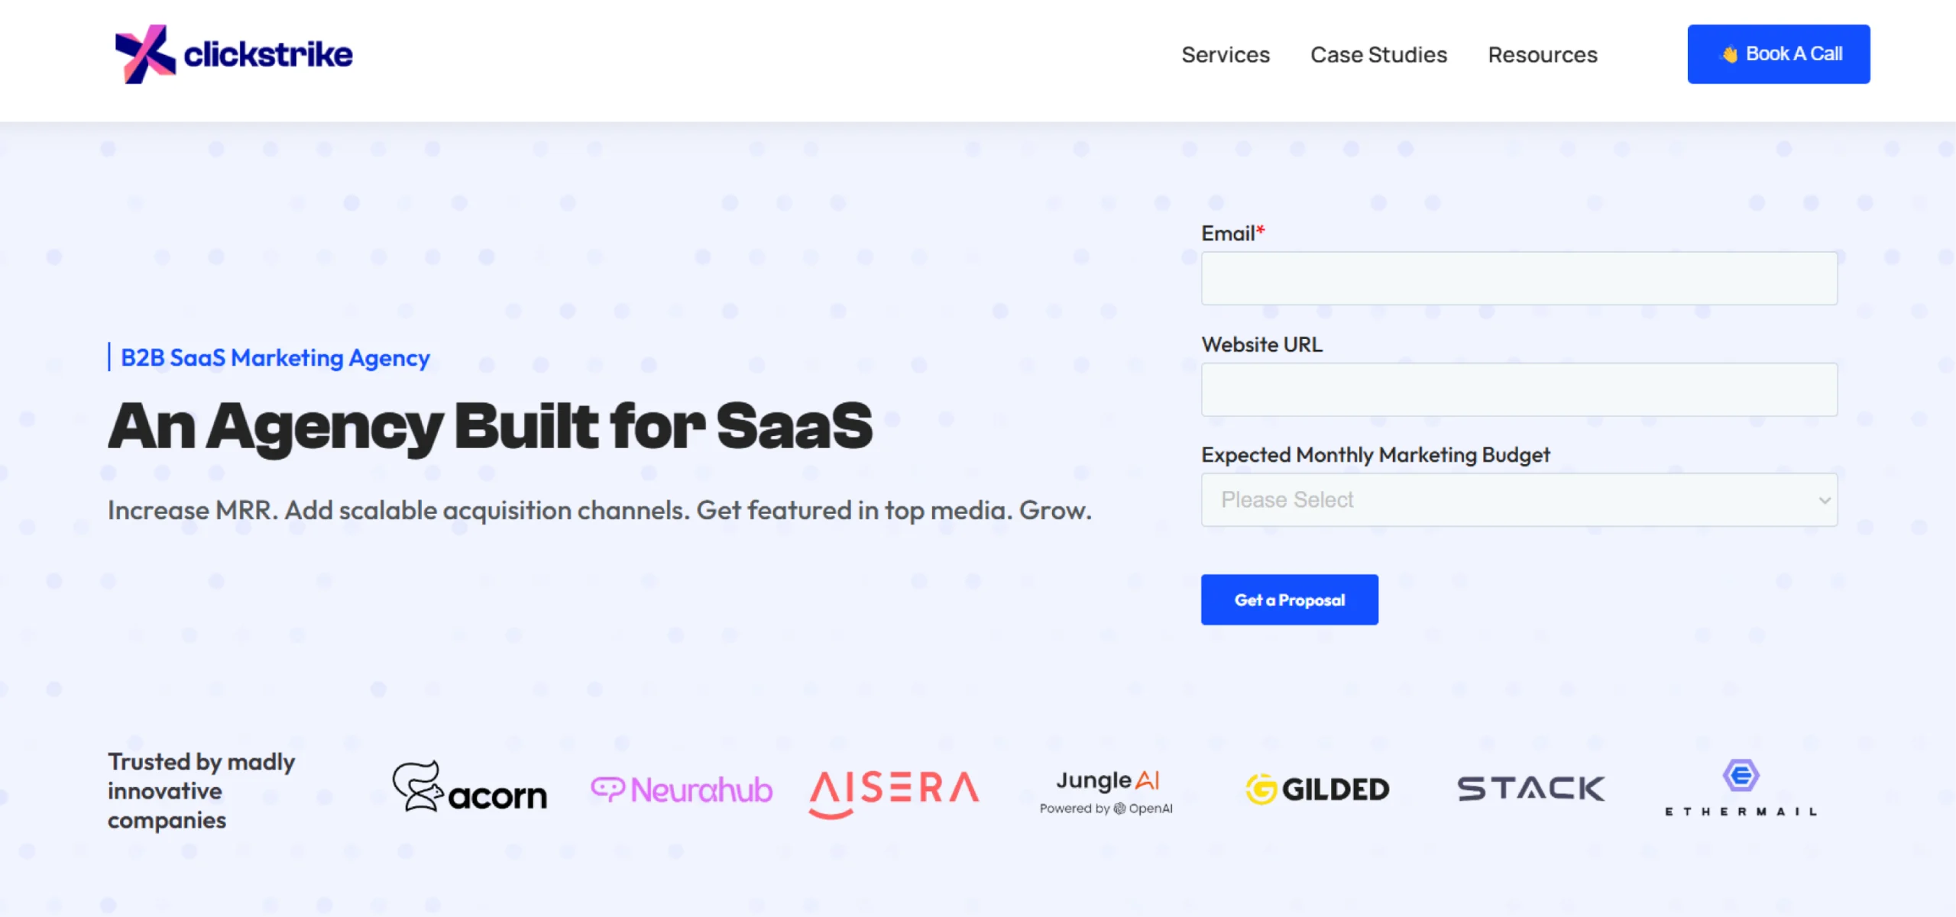The width and height of the screenshot is (1956, 917).
Task: Click the Ethermail hexagon logo
Action: tap(1741, 777)
